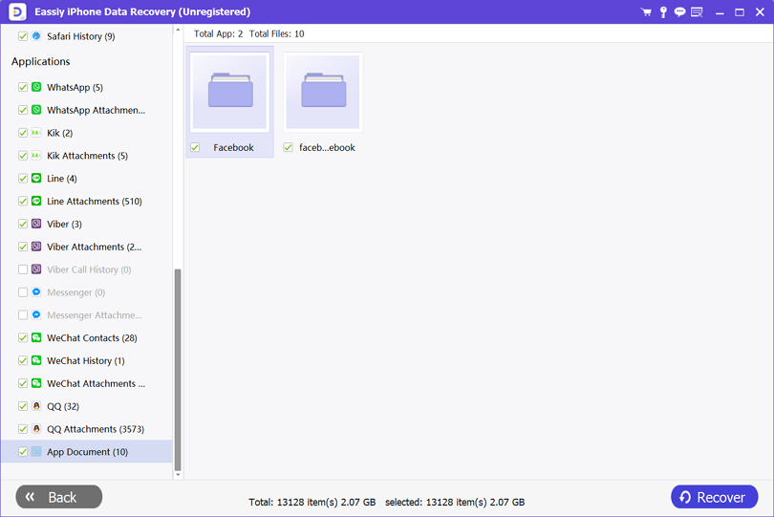Click the Kik (2) icon

pyautogui.click(x=36, y=132)
